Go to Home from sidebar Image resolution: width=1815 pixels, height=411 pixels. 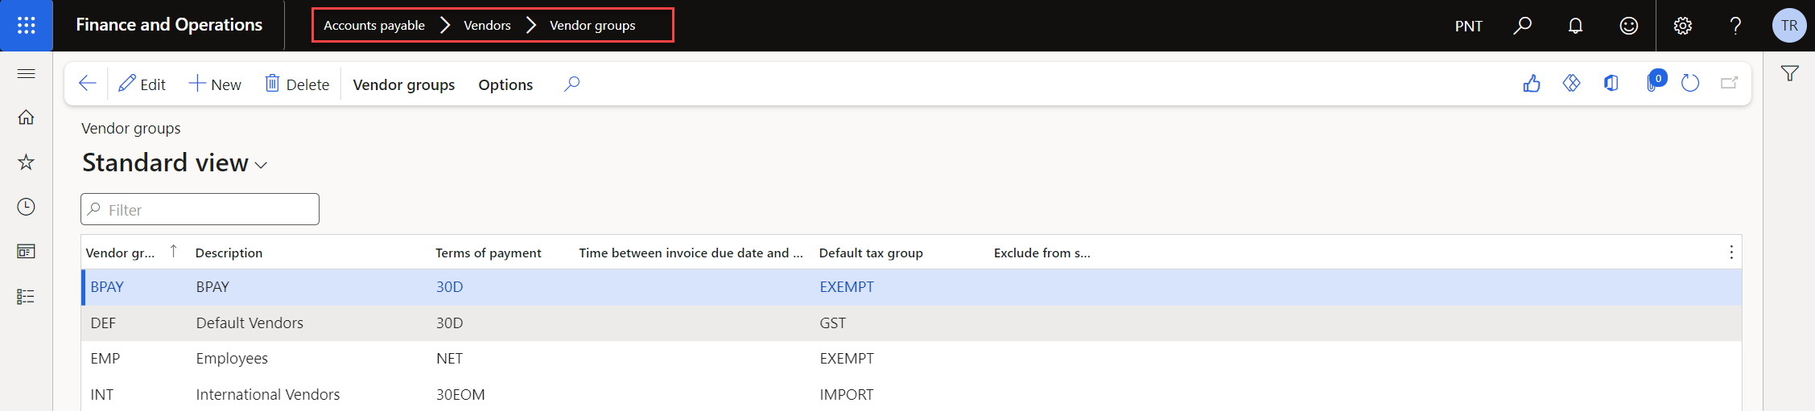pyautogui.click(x=26, y=117)
